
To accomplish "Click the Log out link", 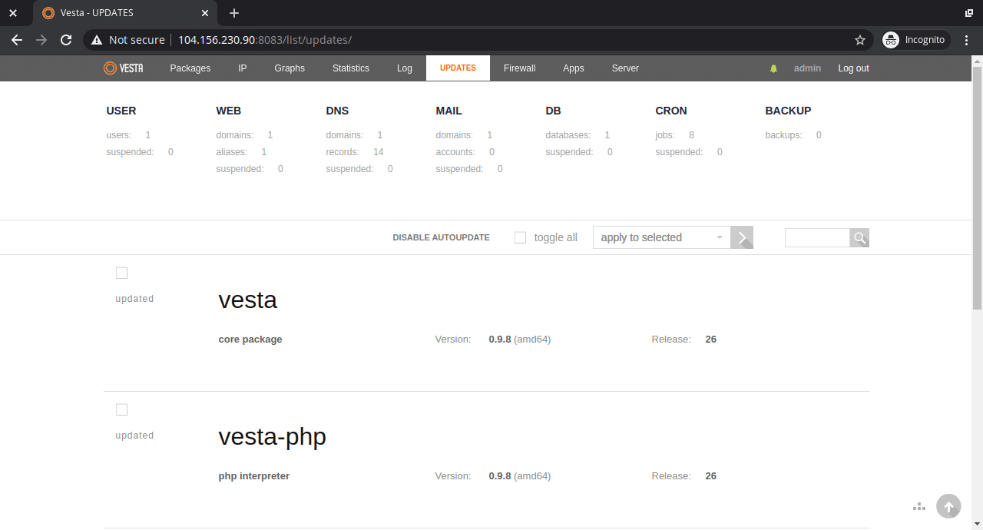I will pyautogui.click(x=853, y=68).
